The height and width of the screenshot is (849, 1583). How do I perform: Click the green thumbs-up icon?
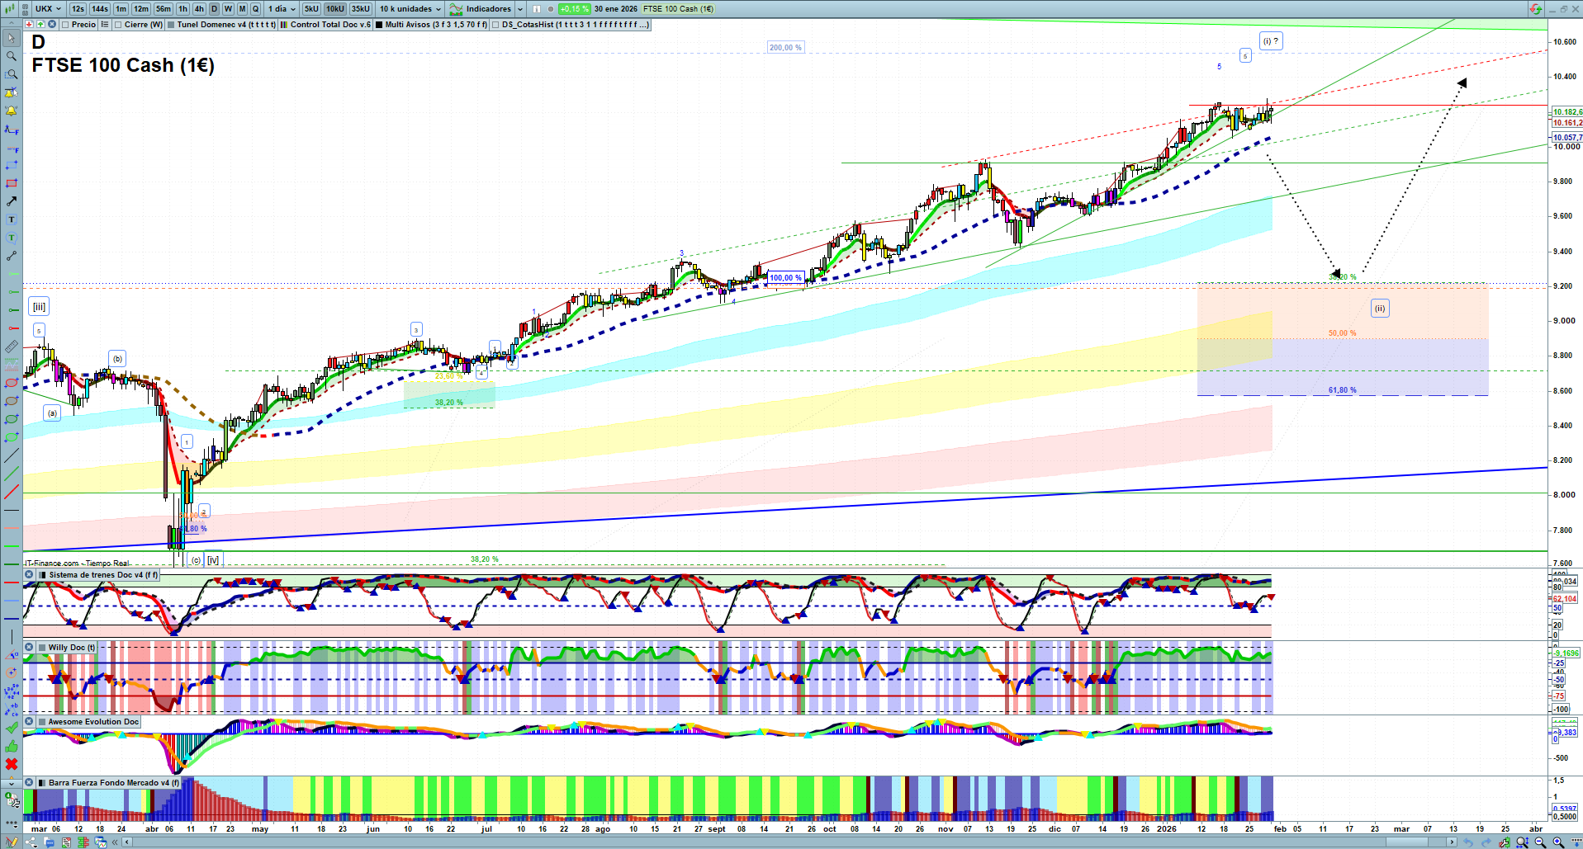12,746
